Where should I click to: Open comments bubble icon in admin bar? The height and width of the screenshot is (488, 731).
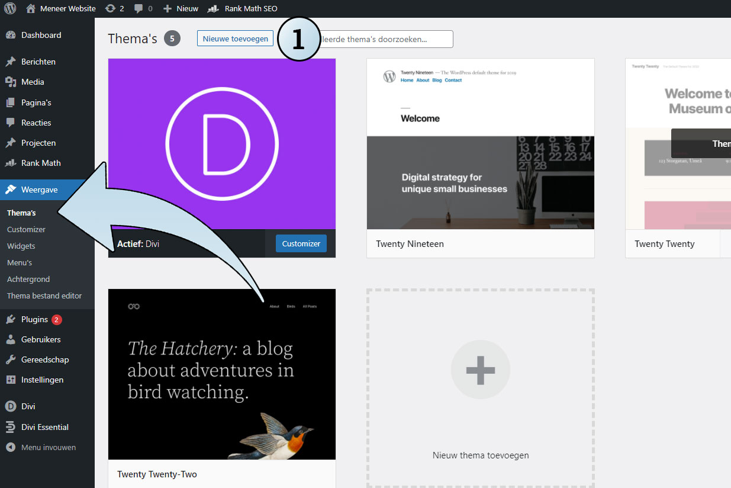(139, 8)
